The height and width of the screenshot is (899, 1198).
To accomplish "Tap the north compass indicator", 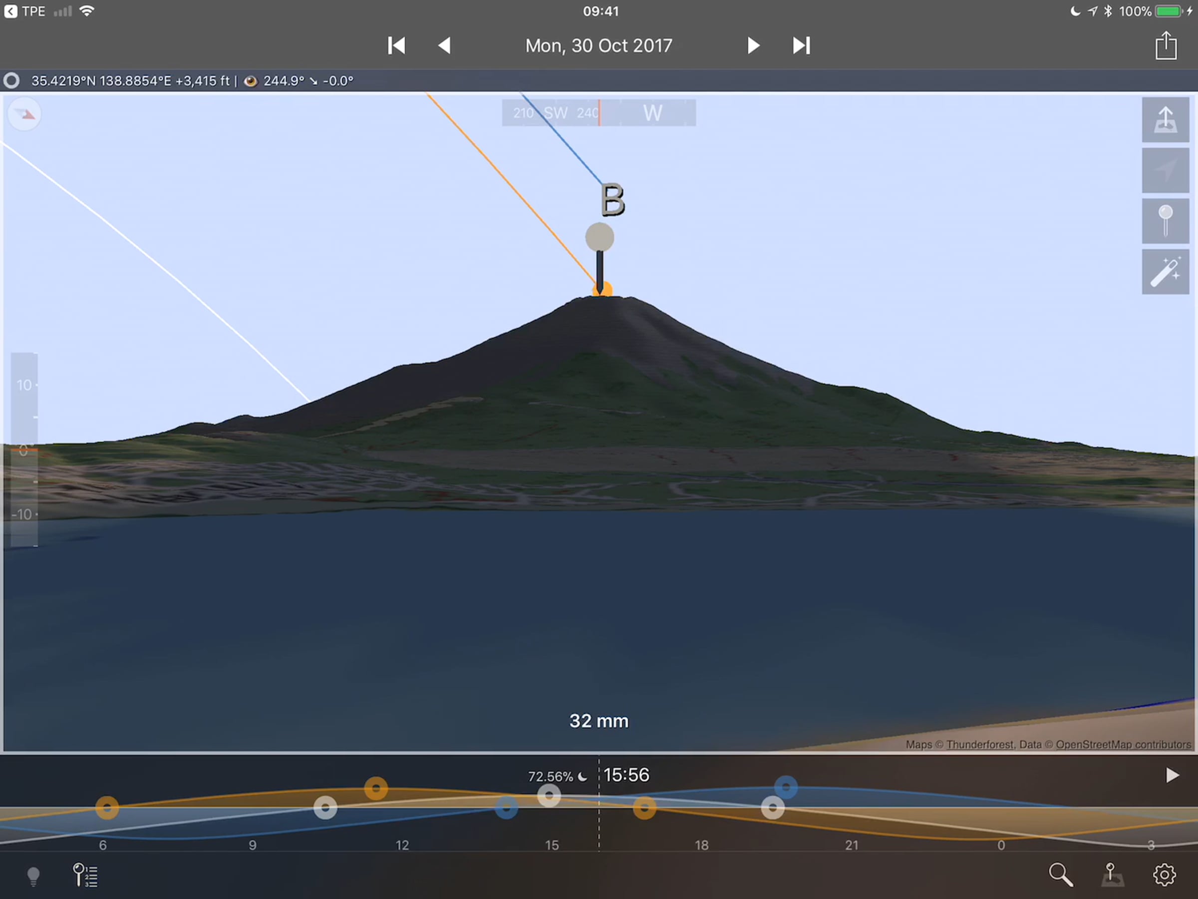I will (x=24, y=114).
